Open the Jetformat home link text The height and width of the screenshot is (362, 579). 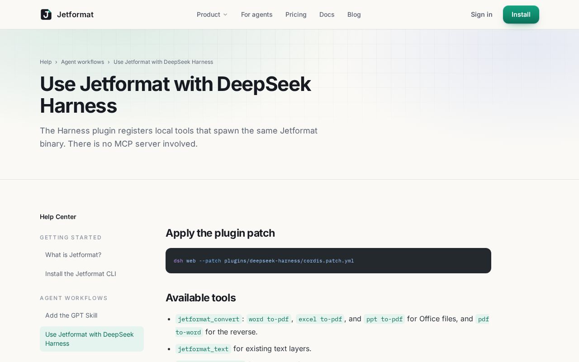click(x=75, y=14)
